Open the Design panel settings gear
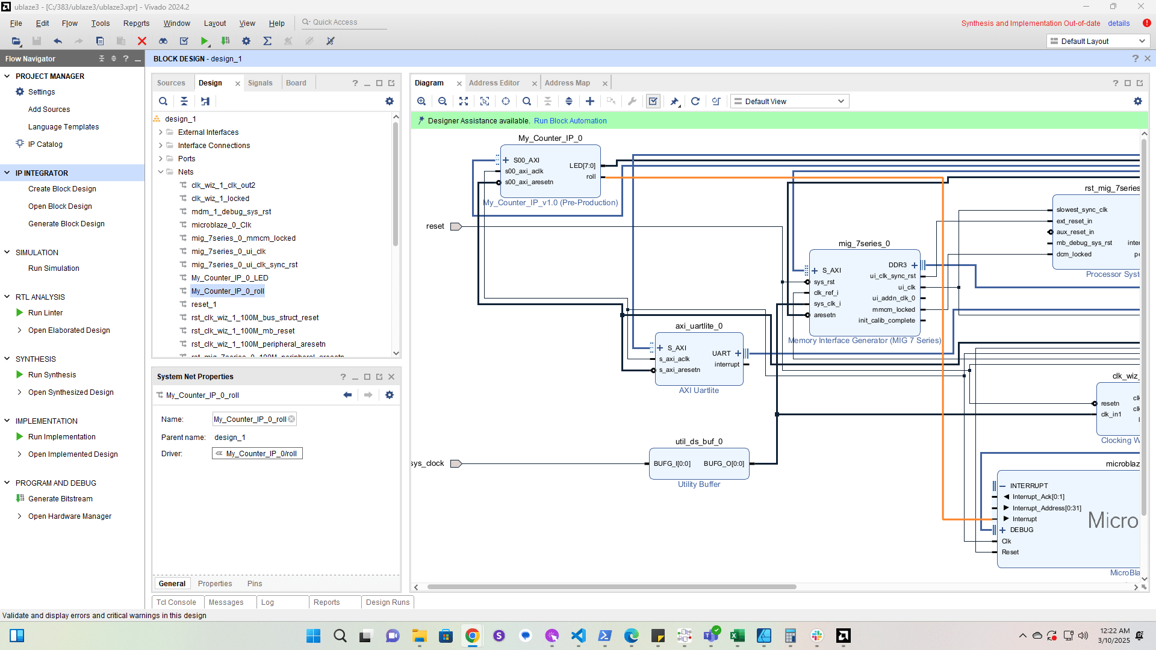This screenshot has height=650, width=1156. click(x=390, y=101)
